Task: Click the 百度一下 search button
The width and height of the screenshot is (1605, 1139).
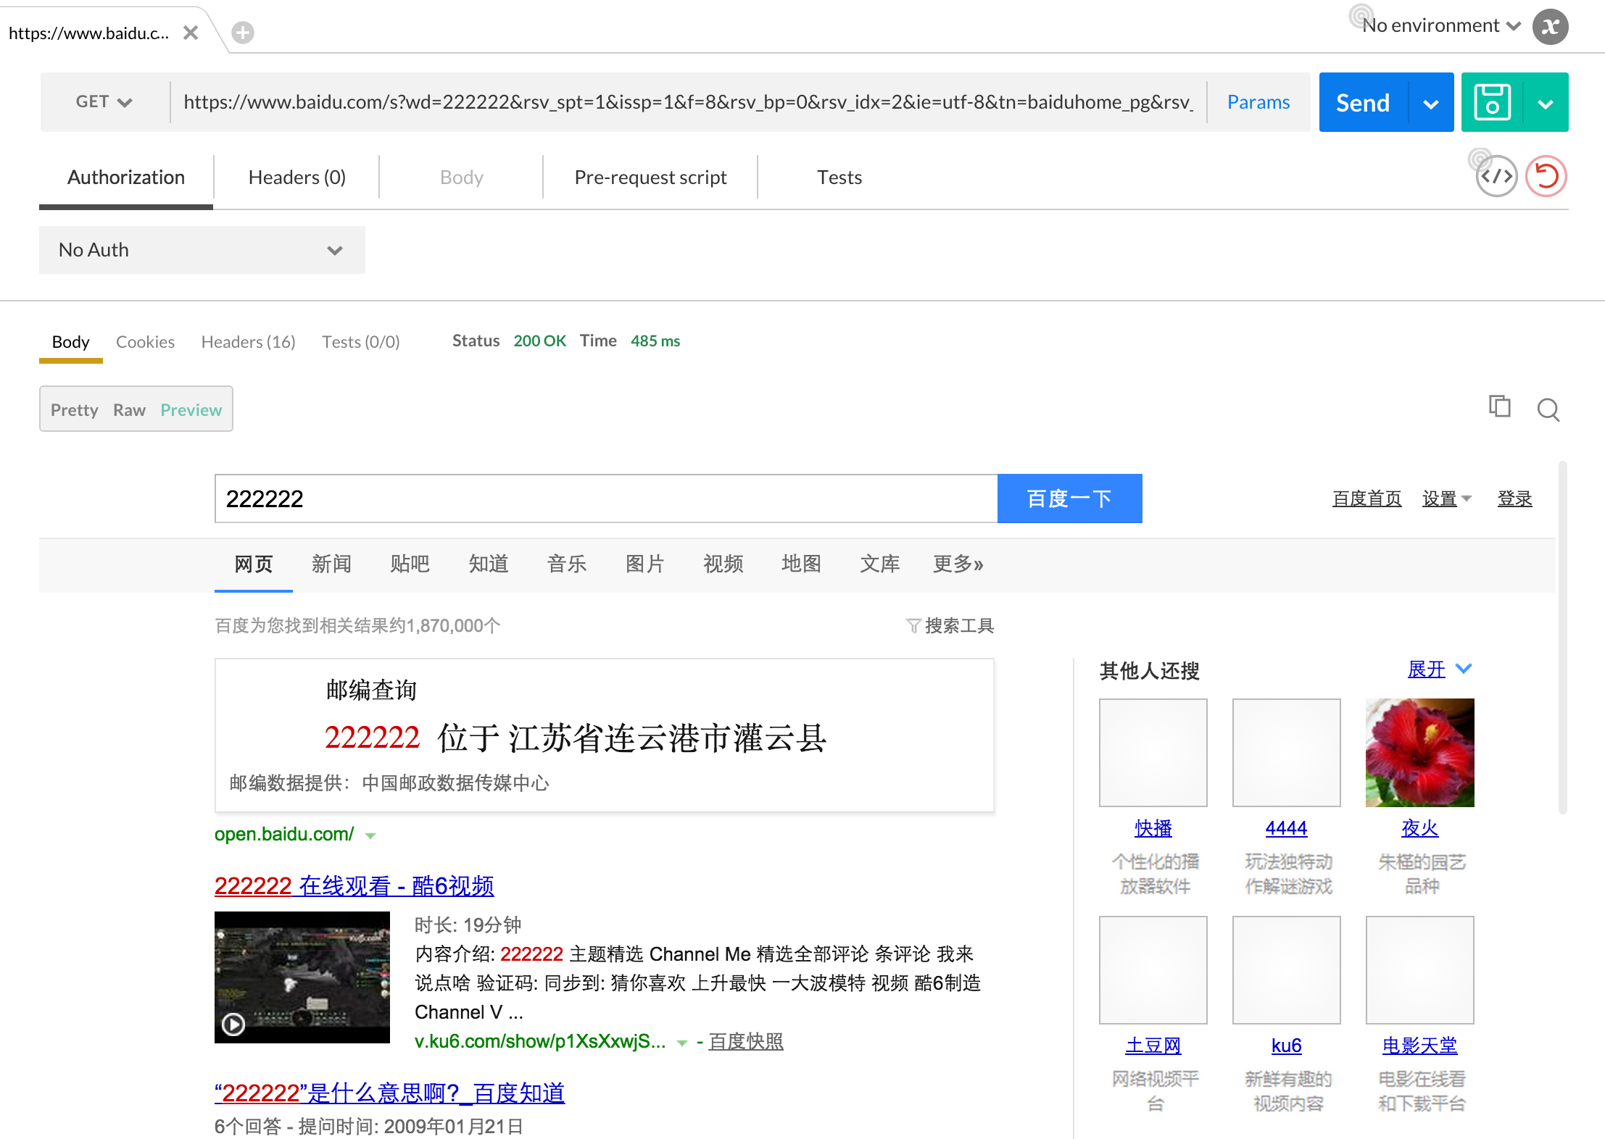Action: (x=1069, y=498)
